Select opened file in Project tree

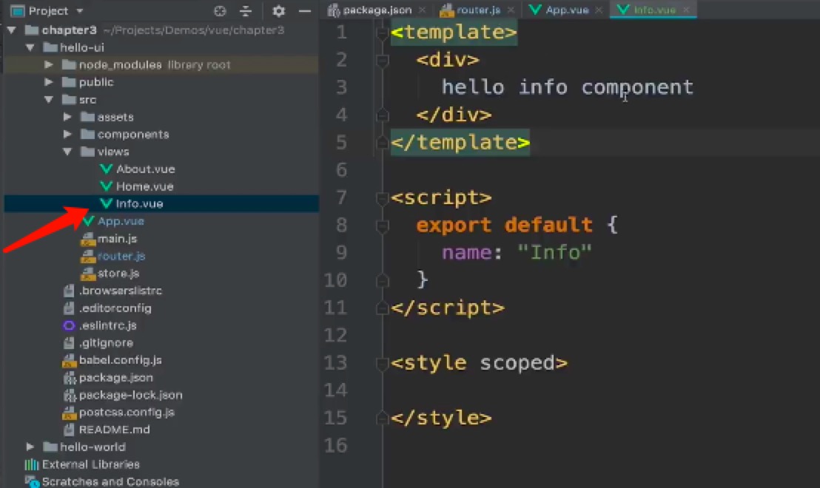pos(220,11)
